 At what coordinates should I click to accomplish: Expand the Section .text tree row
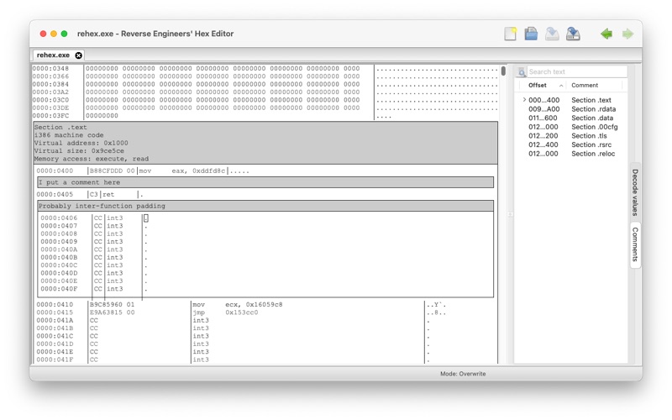click(x=524, y=99)
